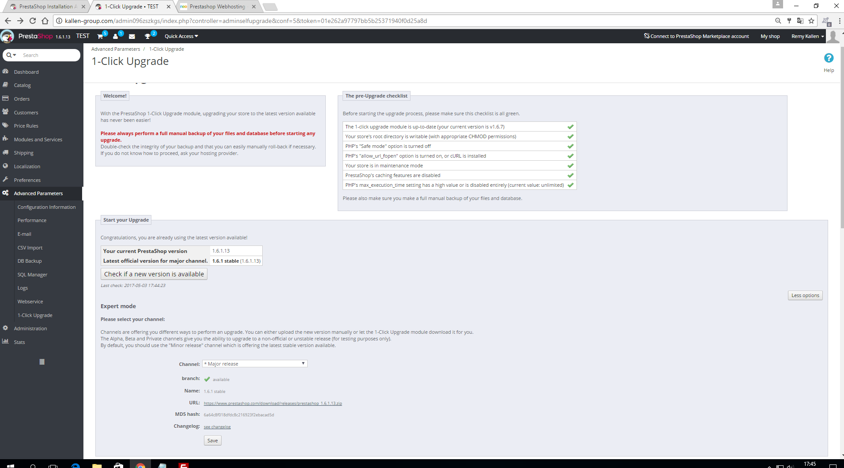Collapse the sidebar using the menu toggle icon
844x468 pixels.
coord(42,362)
